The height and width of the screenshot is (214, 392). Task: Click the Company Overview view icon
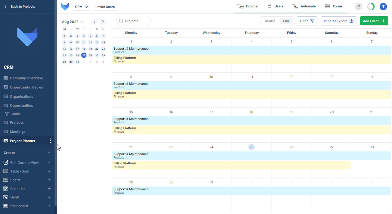6,78
